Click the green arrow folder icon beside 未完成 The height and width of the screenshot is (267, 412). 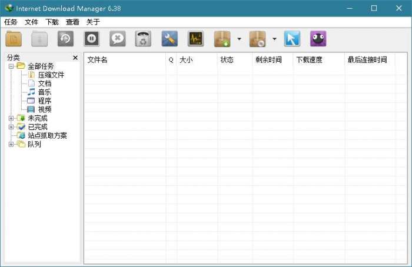21,118
